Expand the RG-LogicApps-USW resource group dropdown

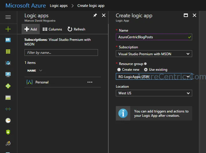[x=154, y=76]
